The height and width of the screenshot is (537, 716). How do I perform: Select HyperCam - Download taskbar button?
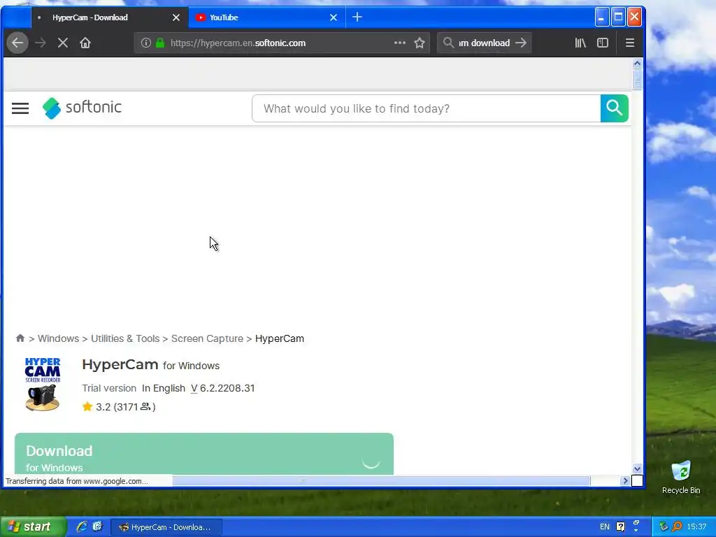[166, 527]
